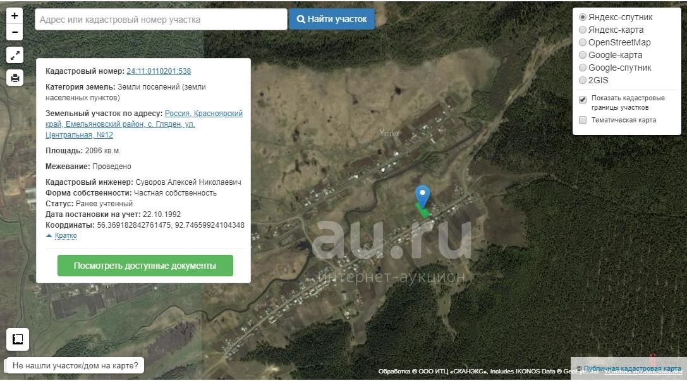This screenshot has height=381, width=687.
Task: Focus the address or cadastral number search field
Action: [x=161, y=20]
